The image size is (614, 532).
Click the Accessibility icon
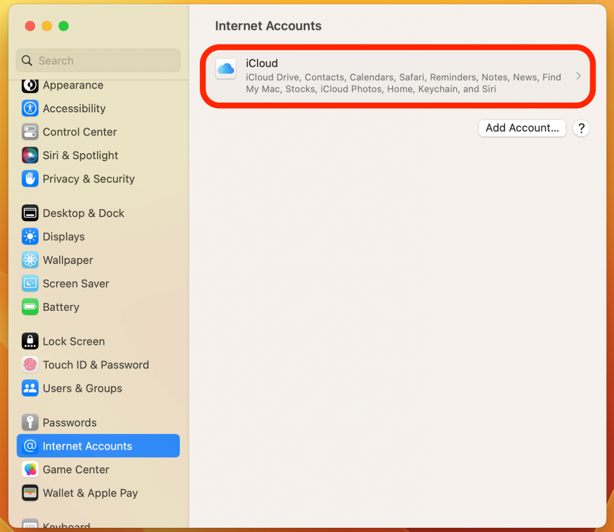30,109
